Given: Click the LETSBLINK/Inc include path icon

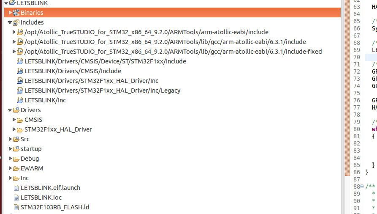Looking at the screenshot, I should (20, 100).
